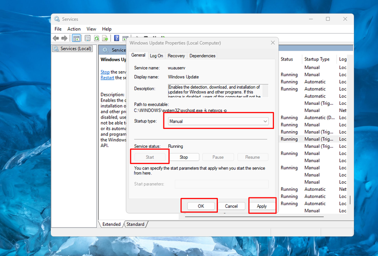Switch to the General tab

(x=138, y=55)
